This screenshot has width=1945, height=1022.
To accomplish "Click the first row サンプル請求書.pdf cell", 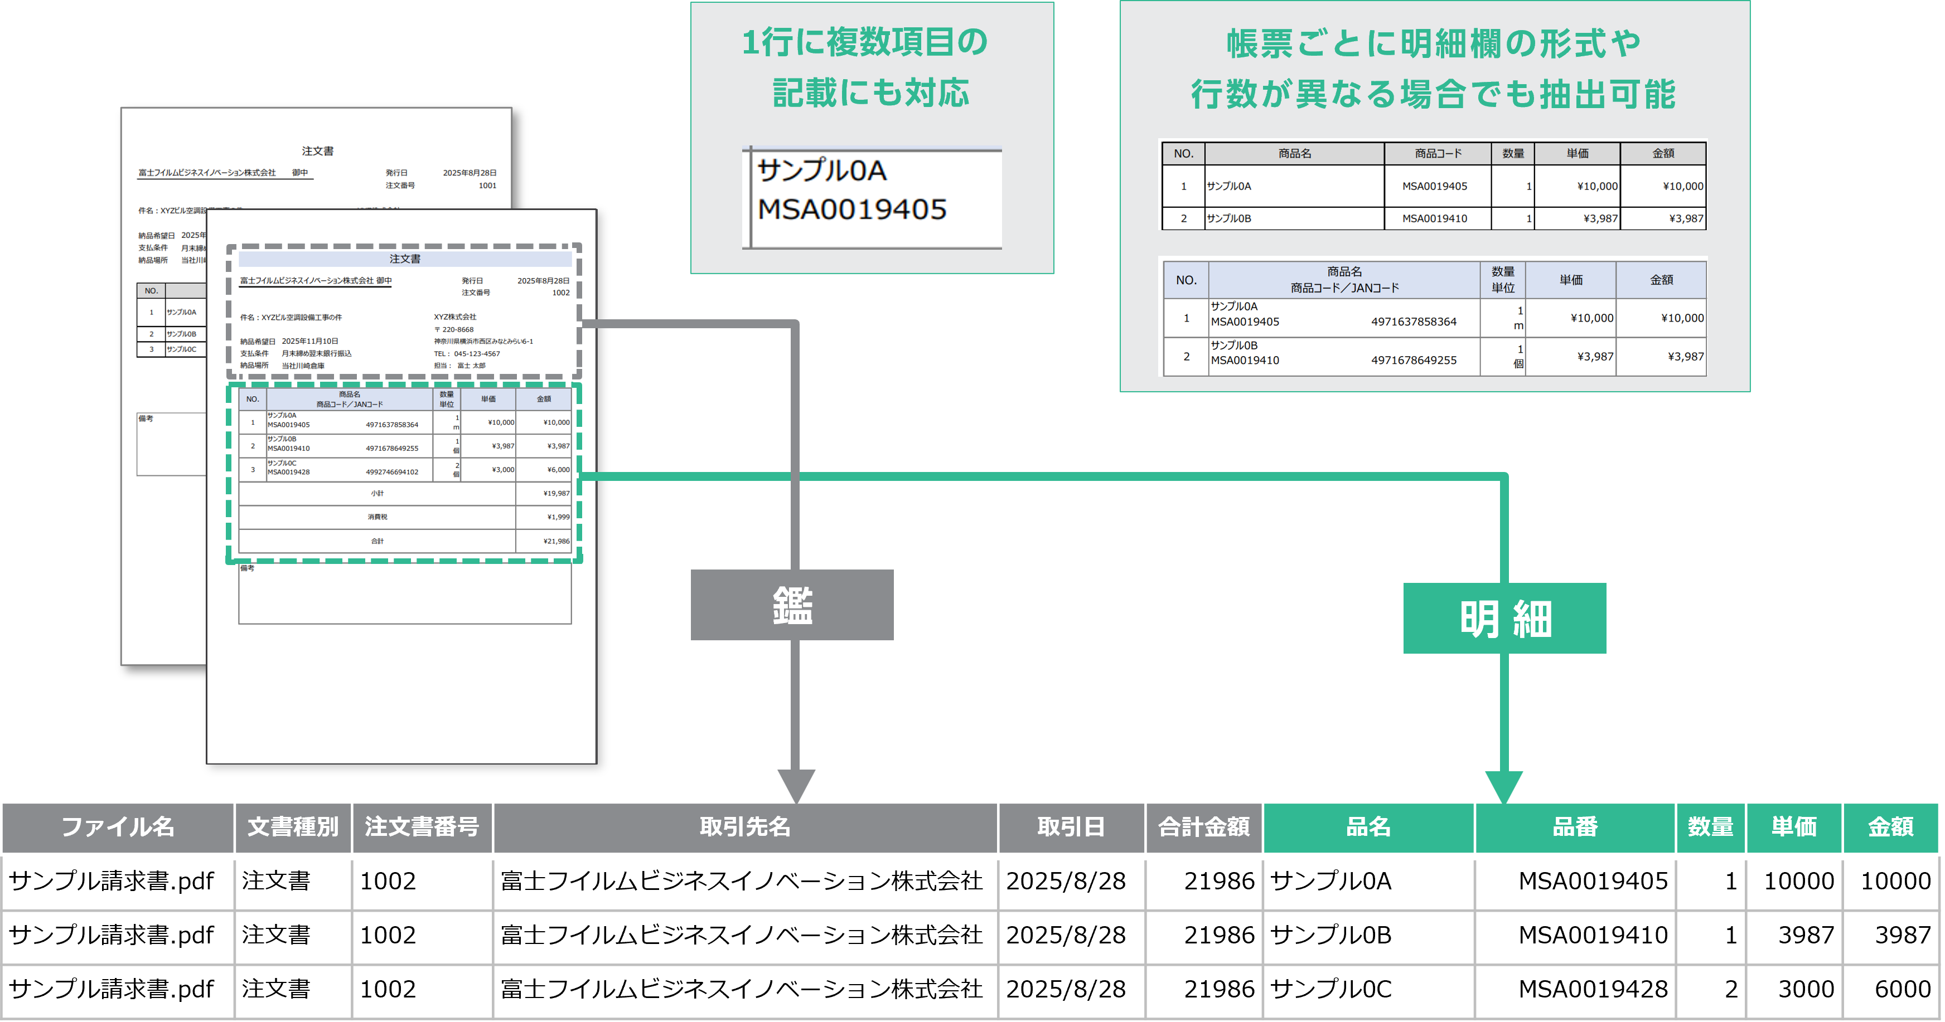I will click(112, 881).
